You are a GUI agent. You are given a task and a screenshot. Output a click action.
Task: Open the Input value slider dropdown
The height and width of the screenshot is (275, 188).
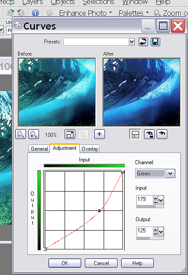(161, 200)
